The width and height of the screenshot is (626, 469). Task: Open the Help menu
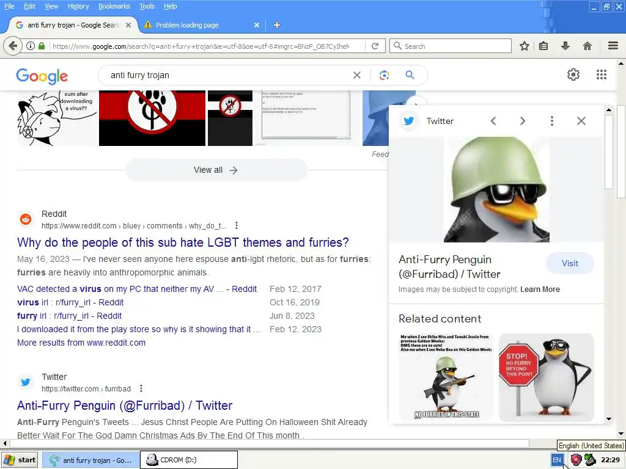click(x=171, y=6)
